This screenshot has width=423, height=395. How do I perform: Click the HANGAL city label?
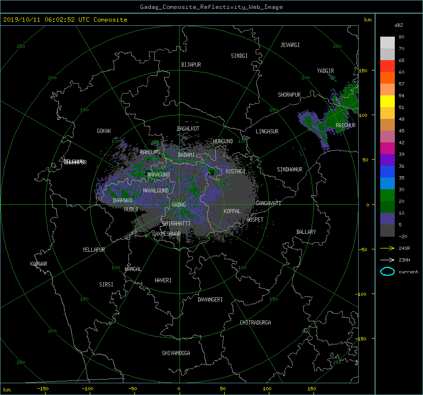coord(133,269)
